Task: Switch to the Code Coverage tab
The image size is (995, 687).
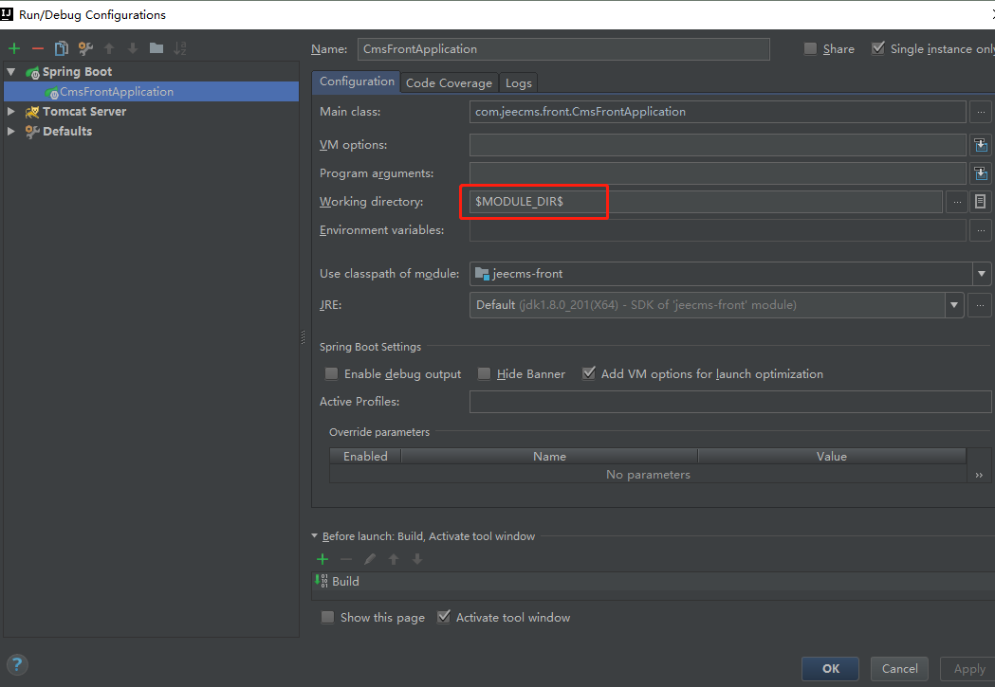Action: tap(449, 83)
